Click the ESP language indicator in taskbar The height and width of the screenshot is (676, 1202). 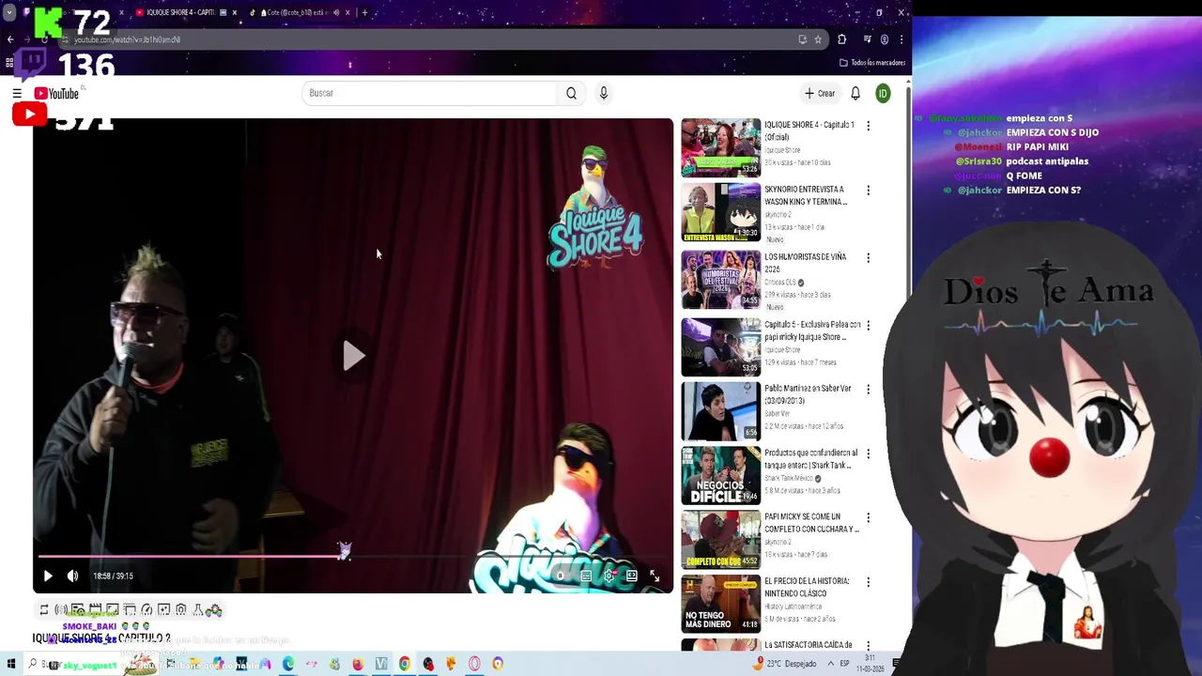click(845, 664)
